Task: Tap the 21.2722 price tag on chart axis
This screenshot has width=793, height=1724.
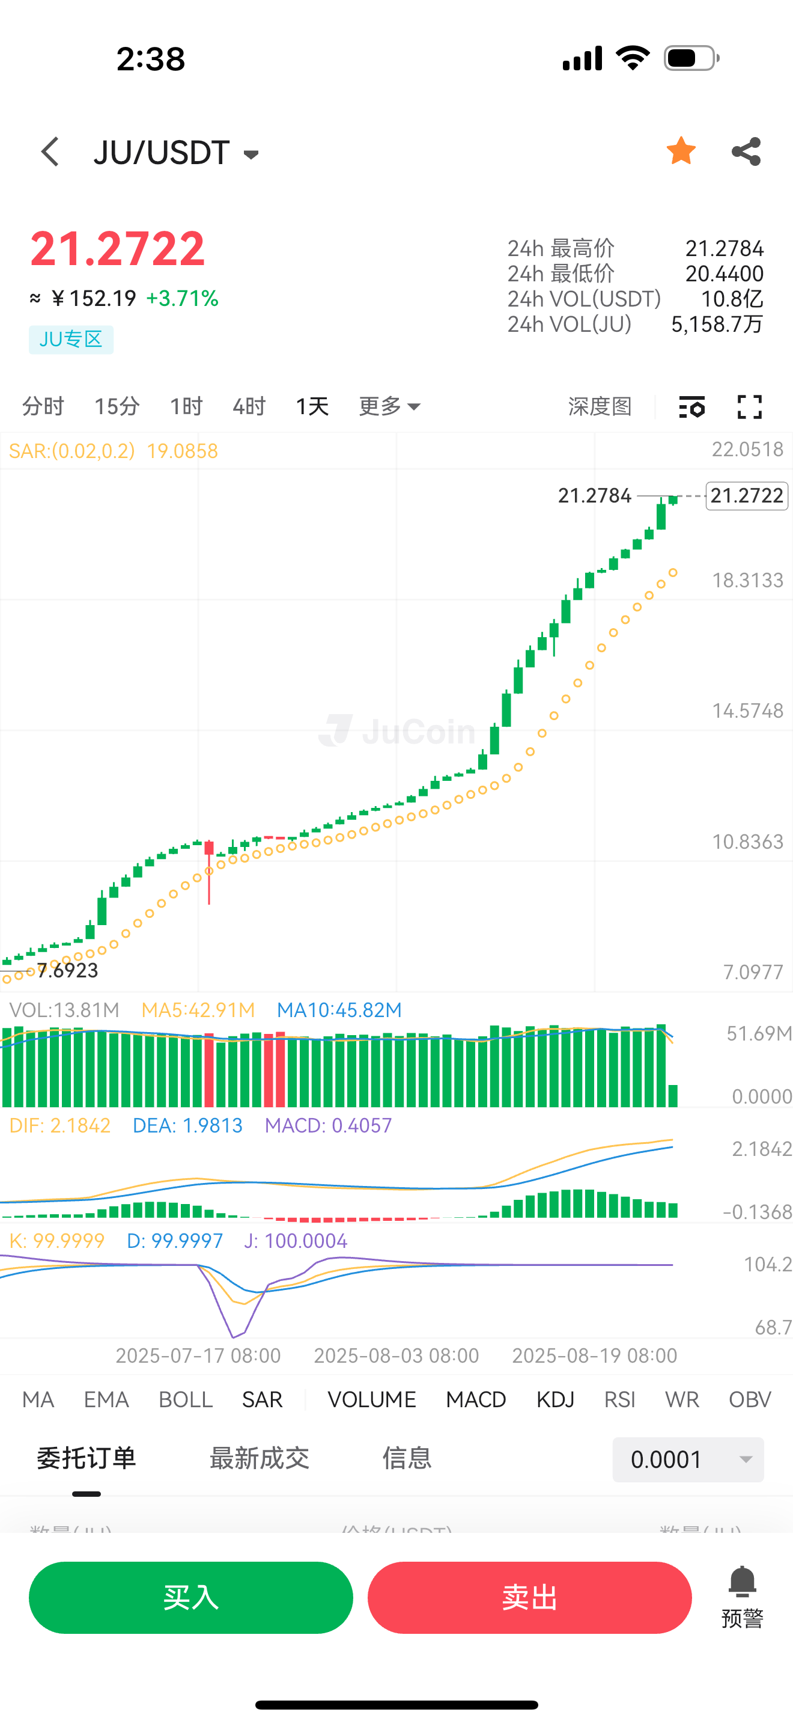Action: 747,496
